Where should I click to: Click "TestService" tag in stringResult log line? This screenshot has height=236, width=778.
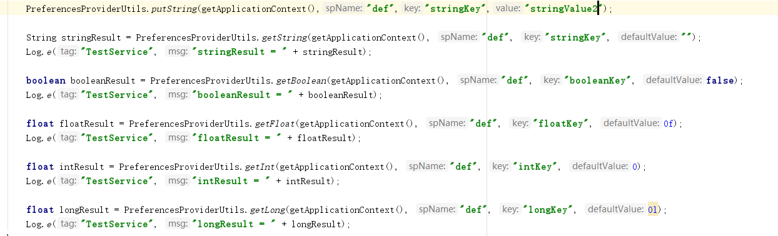(118, 52)
